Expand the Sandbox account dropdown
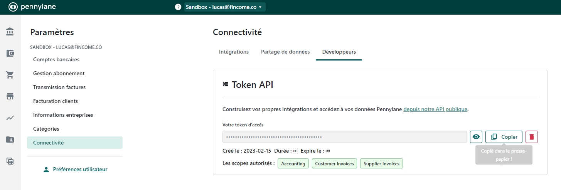This screenshot has width=561, height=190. [224, 7]
